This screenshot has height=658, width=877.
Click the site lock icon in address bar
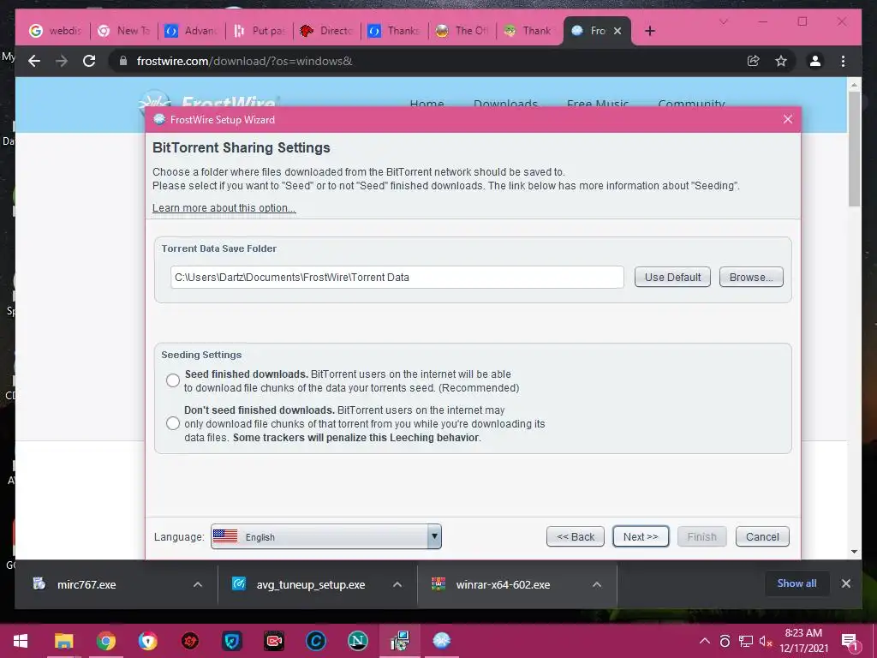click(123, 61)
